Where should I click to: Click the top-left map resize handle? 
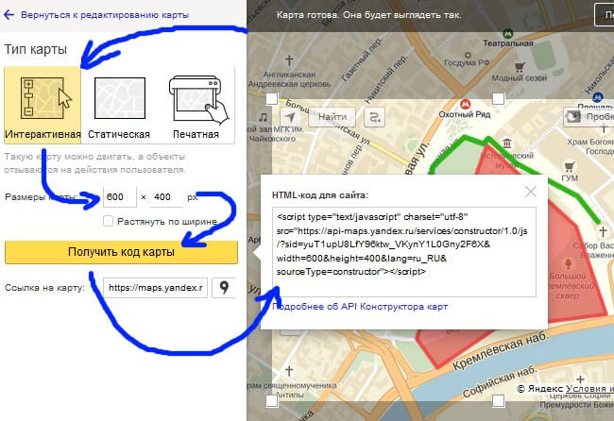pyautogui.click(x=272, y=98)
